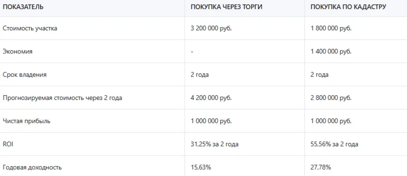Viewport: 407px width, 176px height.
Task: Click the 31,25% за 2 года cell
Action: pyautogui.click(x=215, y=144)
